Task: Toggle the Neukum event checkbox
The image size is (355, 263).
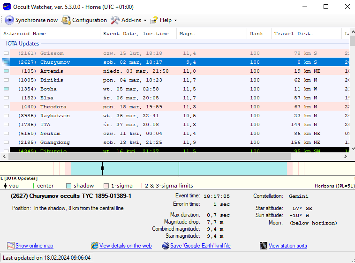Action: coord(7,134)
